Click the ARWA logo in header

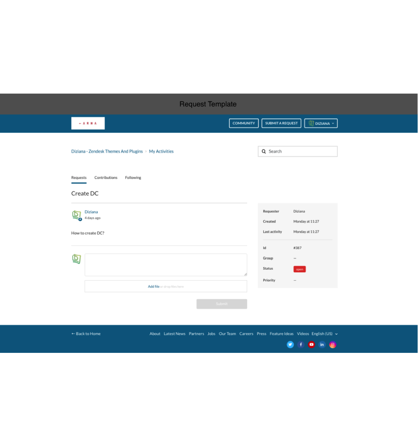click(88, 123)
